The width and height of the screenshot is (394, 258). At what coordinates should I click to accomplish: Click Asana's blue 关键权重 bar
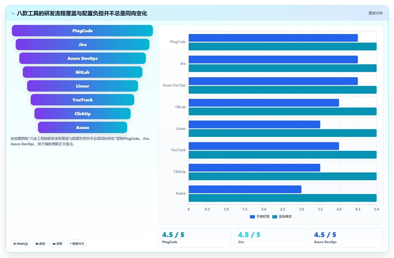coord(245,189)
